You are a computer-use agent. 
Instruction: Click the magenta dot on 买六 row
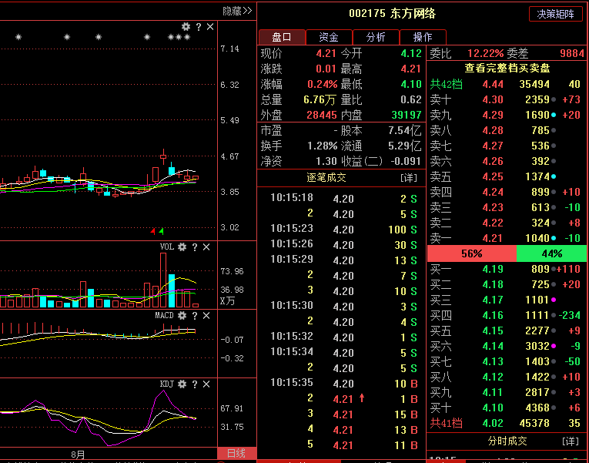point(554,346)
